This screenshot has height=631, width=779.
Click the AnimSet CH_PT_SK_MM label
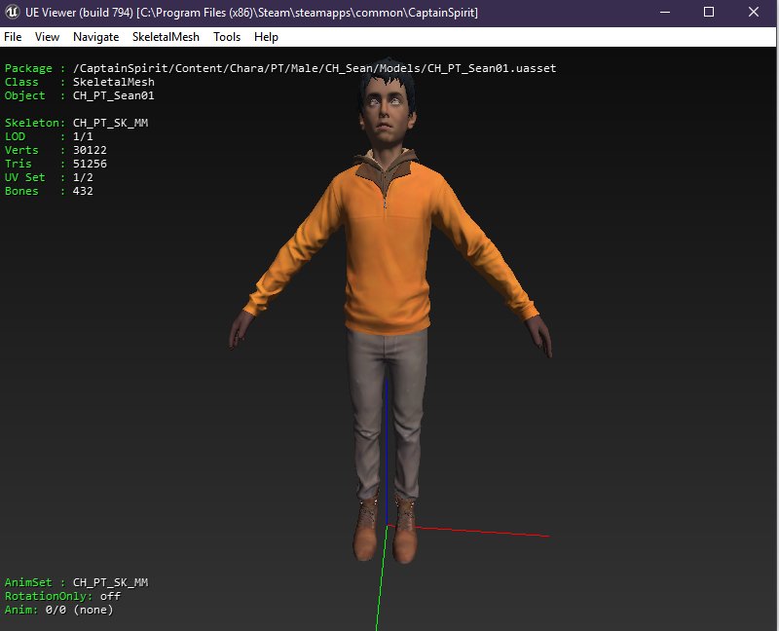coord(76,582)
